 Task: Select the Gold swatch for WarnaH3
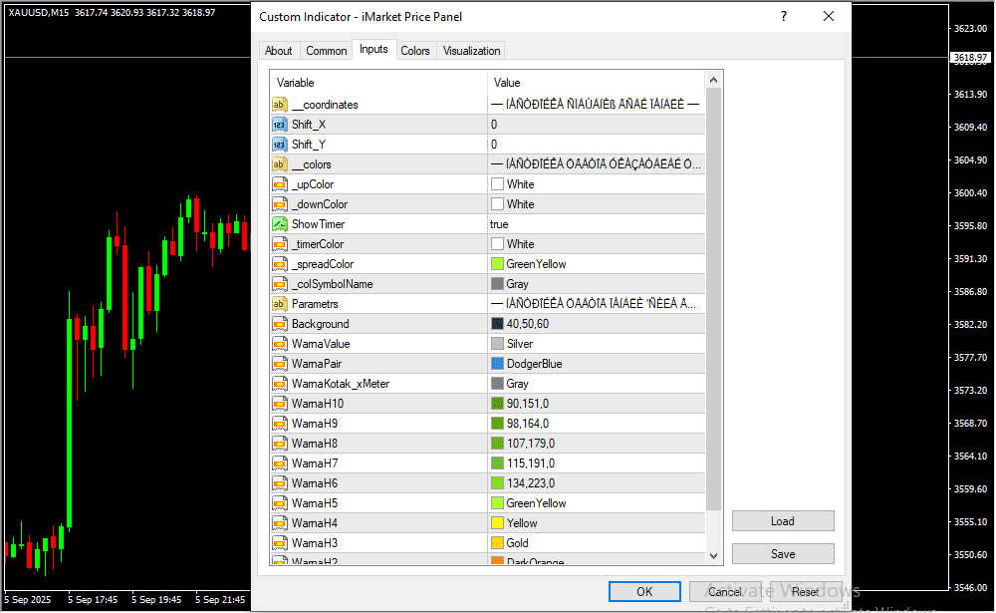coord(497,543)
